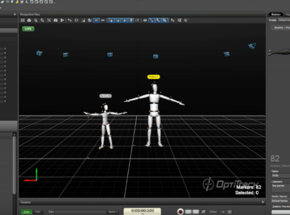
Task: Click the camera snapshot icon in toolbar
Action: point(56,20)
